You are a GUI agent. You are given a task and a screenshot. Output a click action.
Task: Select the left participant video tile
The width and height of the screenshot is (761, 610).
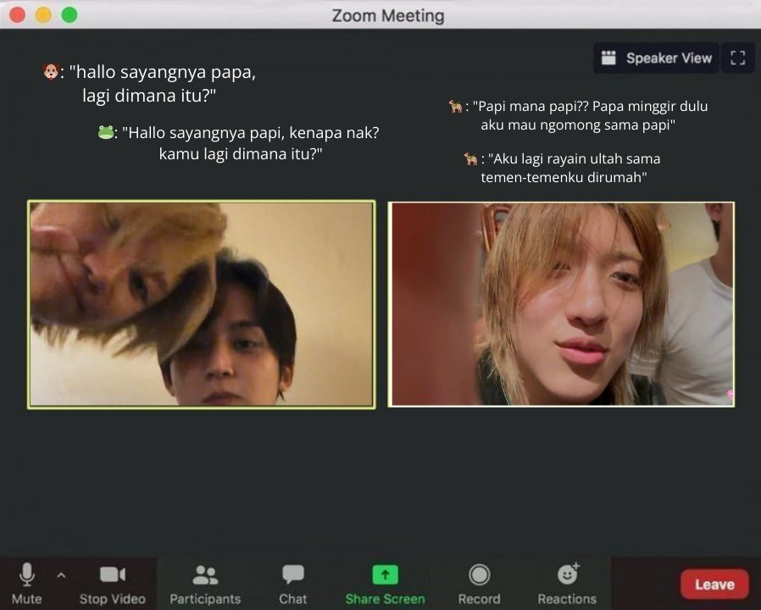[x=202, y=304]
